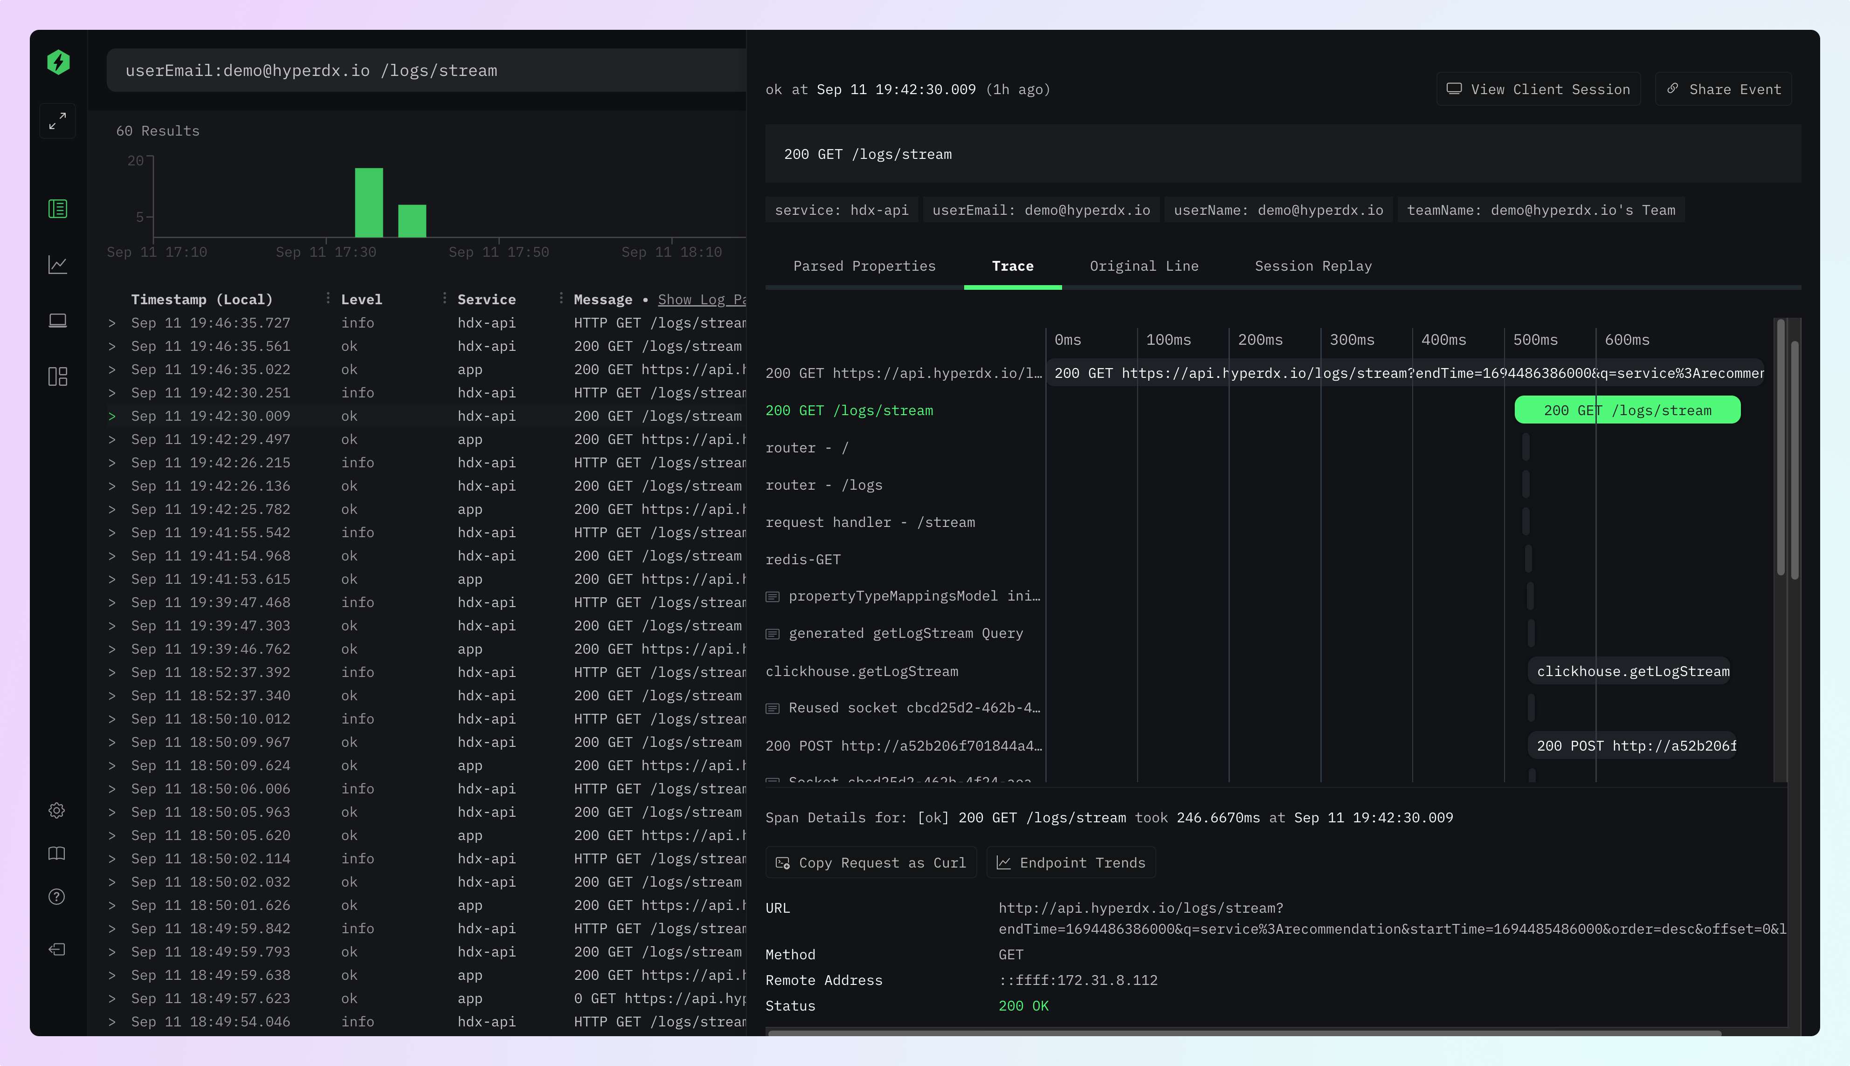
Task: Select router - /logs span row
Action: coord(823,485)
